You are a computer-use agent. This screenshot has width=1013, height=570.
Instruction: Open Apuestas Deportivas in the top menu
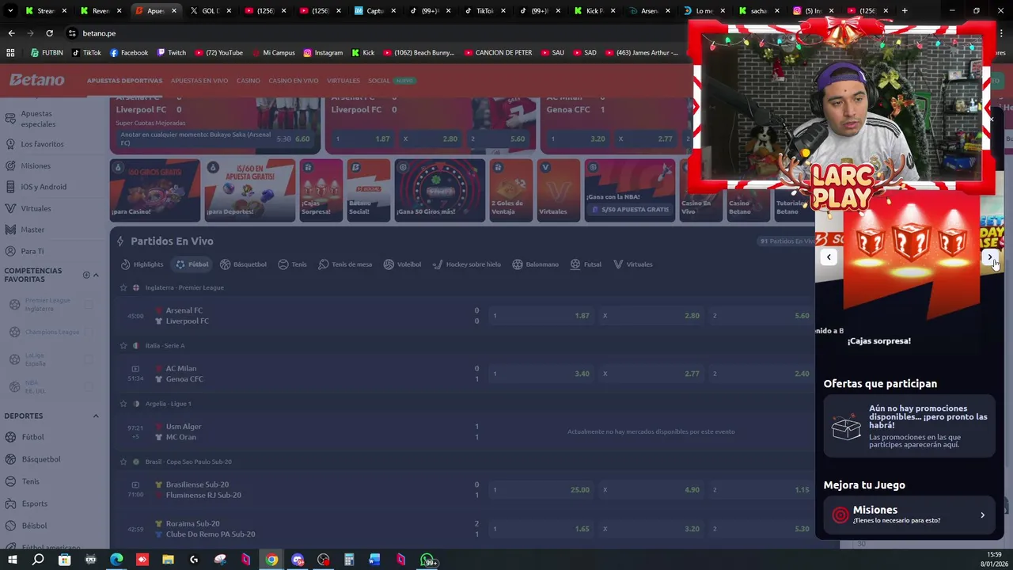click(x=124, y=81)
